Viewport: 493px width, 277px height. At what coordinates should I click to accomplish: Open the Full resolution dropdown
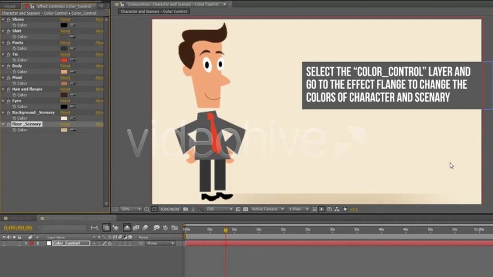pyautogui.click(x=220, y=209)
